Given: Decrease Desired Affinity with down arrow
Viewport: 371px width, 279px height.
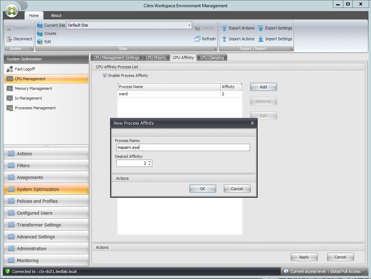Looking at the screenshot, I should [x=150, y=165].
